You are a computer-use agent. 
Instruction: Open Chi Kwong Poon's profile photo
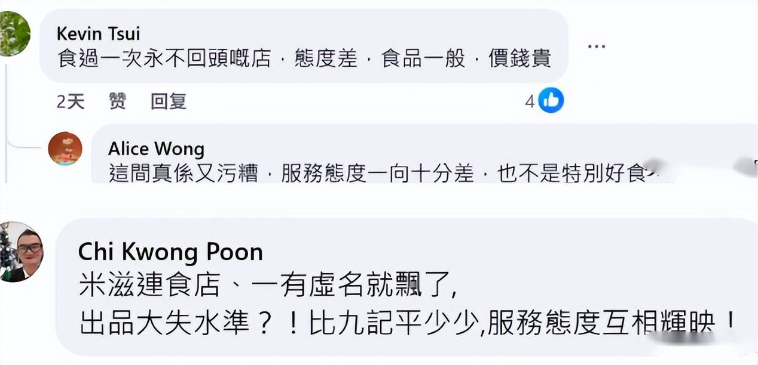click(20, 252)
